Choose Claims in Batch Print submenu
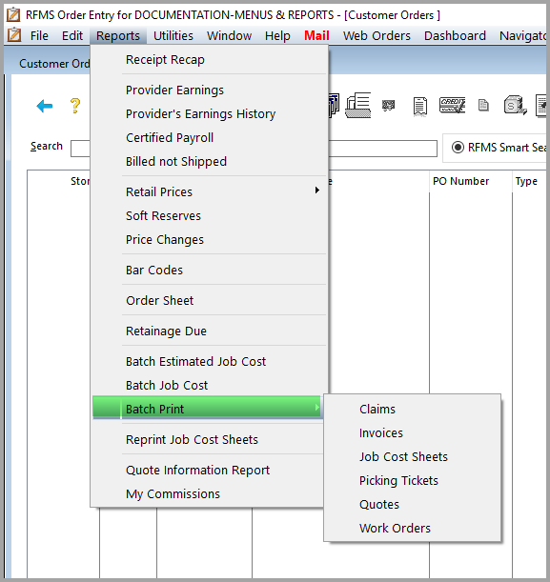The width and height of the screenshot is (550, 582). tap(412, 409)
